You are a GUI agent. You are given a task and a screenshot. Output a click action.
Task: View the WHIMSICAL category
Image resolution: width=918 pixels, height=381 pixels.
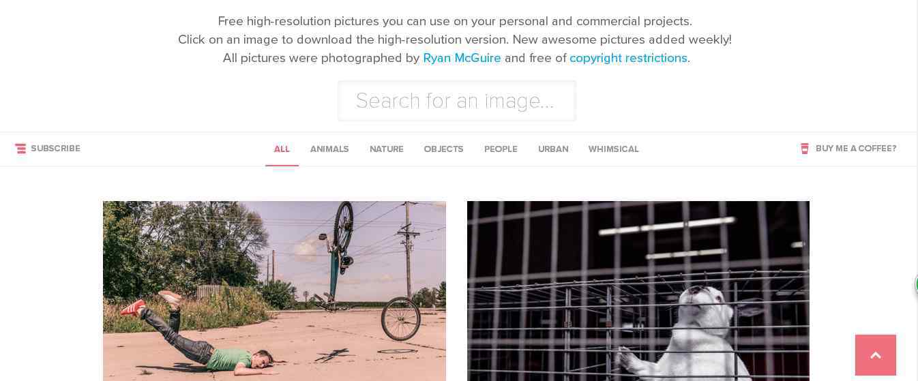pyautogui.click(x=614, y=149)
